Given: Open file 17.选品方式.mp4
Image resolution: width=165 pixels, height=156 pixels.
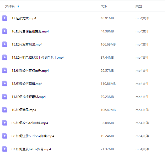Looking at the screenshot, I should click(x=24, y=18).
